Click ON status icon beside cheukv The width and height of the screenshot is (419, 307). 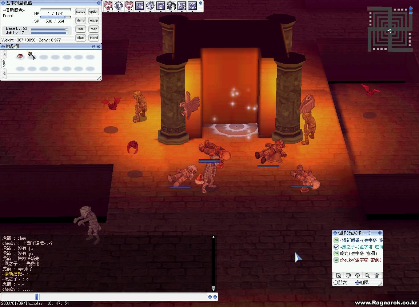(x=336, y=260)
